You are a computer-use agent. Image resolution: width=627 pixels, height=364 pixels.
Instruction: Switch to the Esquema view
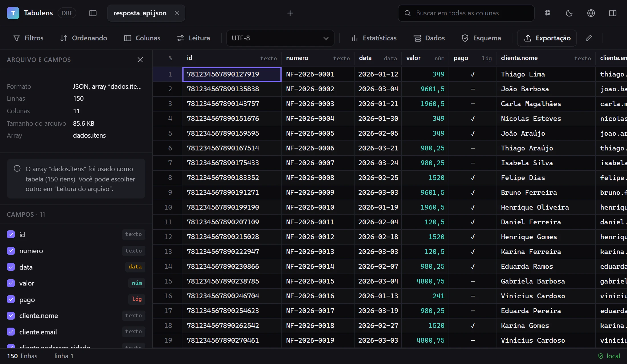481,38
